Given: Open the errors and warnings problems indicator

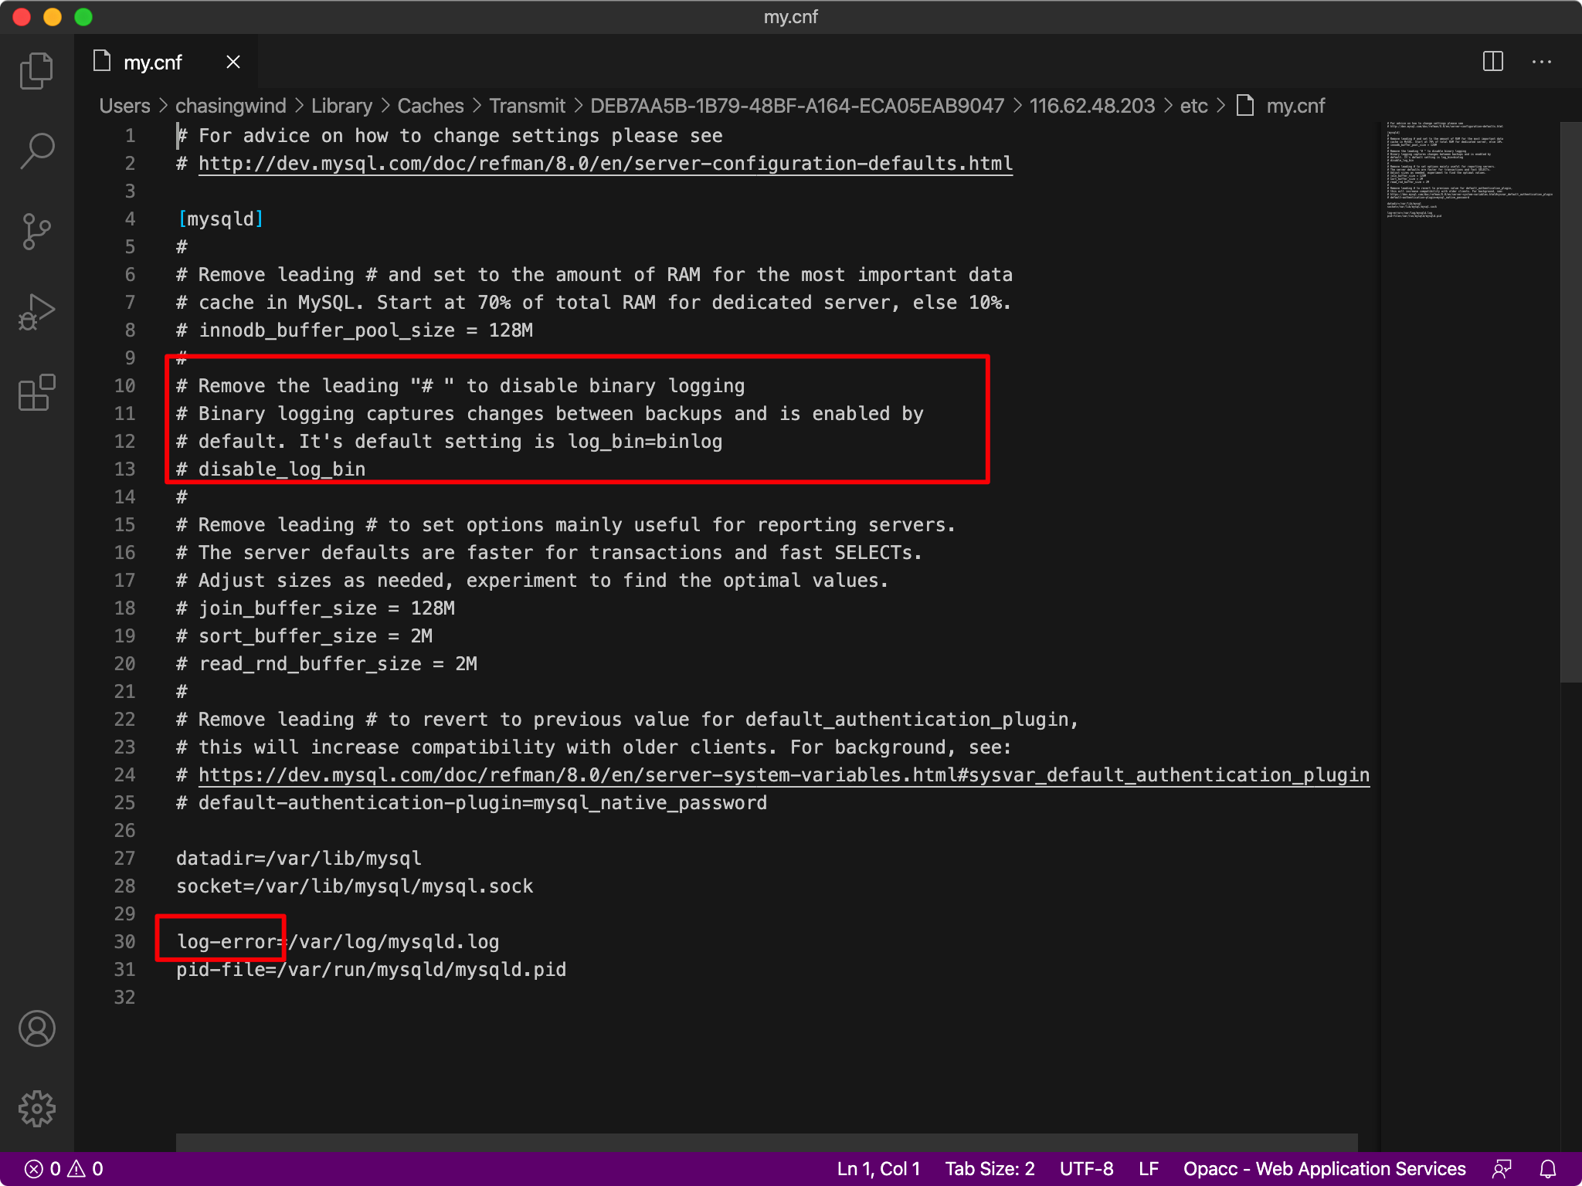Looking at the screenshot, I should click(63, 1169).
